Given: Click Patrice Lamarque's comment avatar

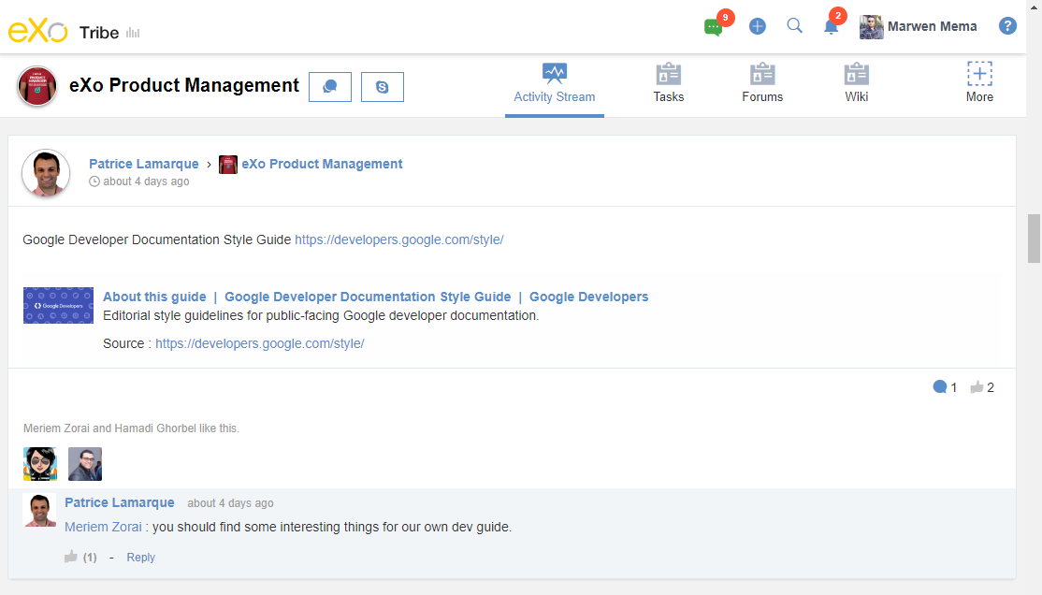Looking at the screenshot, I should [x=39, y=511].
